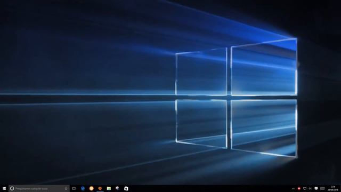The width and height of the screenshot is (341, 192).
Task: Open the File Explorer folder icon
Action: pos(109,188)
